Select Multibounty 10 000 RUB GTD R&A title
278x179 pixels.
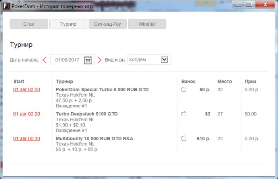click(x=95, y=138)
